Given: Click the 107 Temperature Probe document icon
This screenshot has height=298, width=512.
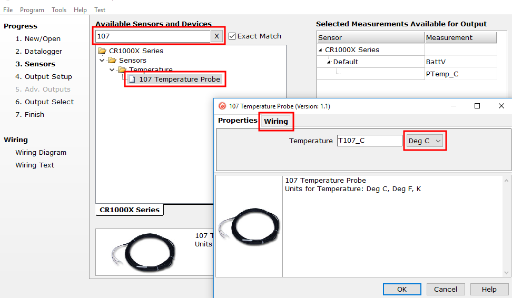Looking at the screenshot, I should pos(132,80).
